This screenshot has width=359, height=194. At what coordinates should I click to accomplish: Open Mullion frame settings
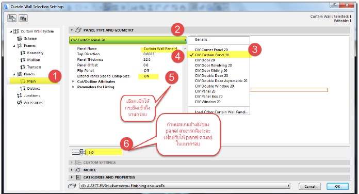34,60
